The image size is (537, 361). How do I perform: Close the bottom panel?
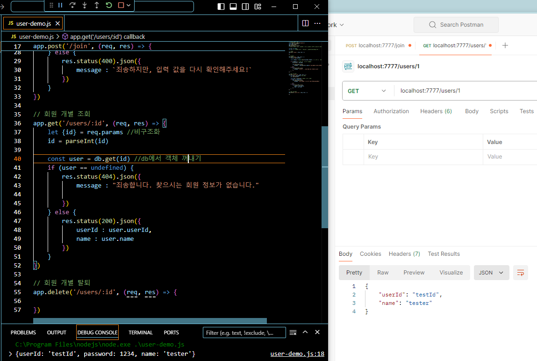[x=317, y=332]
